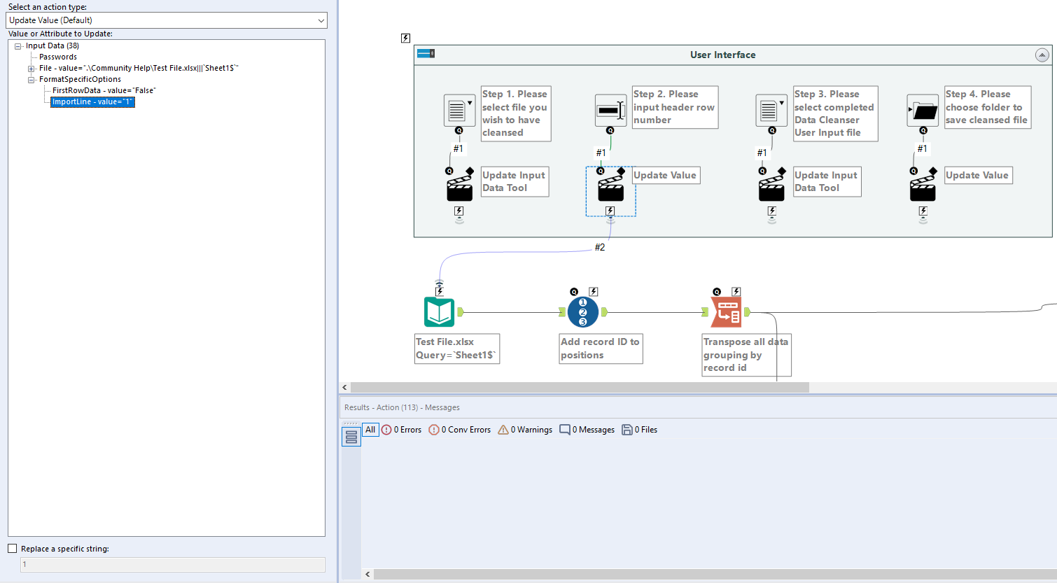Click the Update Input Data Tool action under Step 3

click(x=771, y=187)
